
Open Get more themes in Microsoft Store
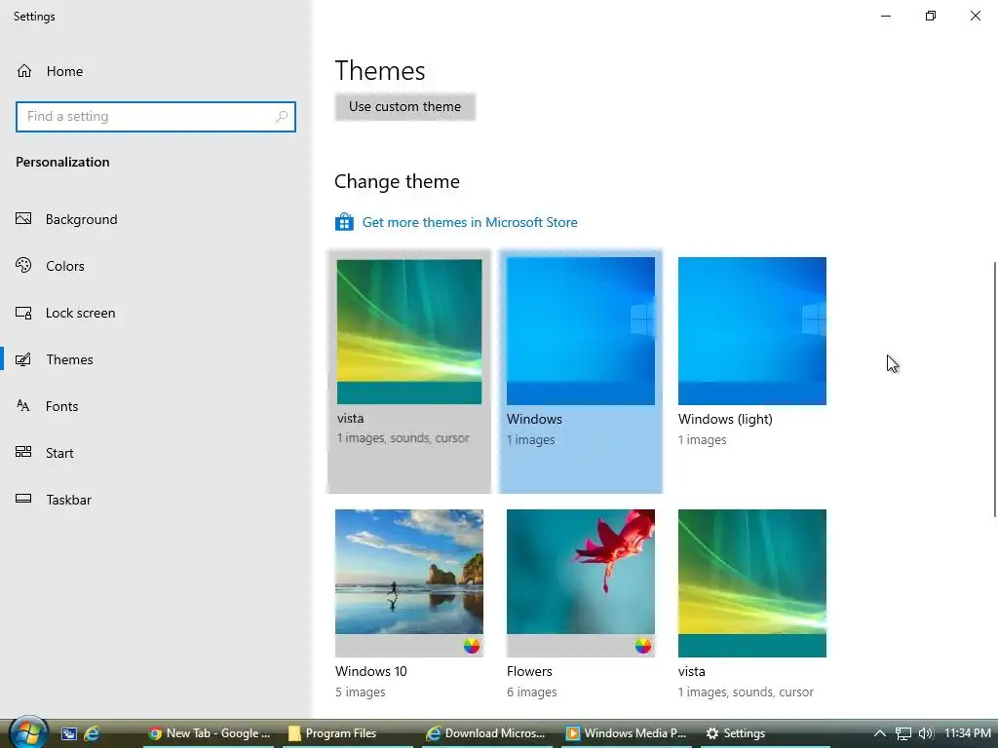tap(470, 222)
